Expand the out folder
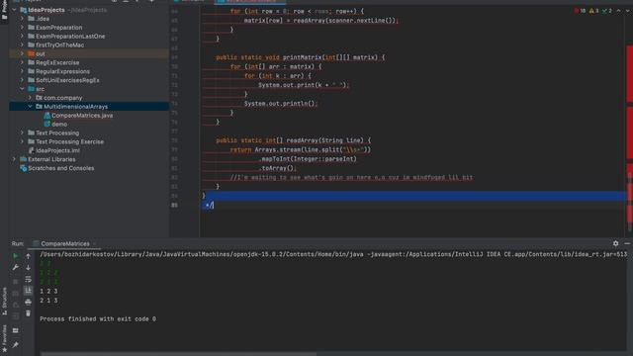Image resolution: width=633 pixels, height=356 pixels. click(22, 53)
